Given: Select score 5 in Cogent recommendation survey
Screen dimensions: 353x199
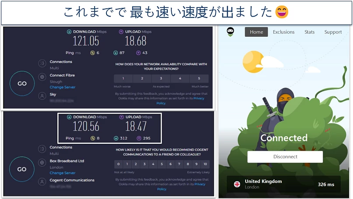Looking at the screenshot, I should (x=162, y=164).
